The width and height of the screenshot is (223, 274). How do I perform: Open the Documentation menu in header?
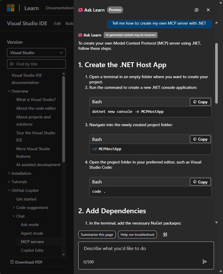tap(59, 8)
